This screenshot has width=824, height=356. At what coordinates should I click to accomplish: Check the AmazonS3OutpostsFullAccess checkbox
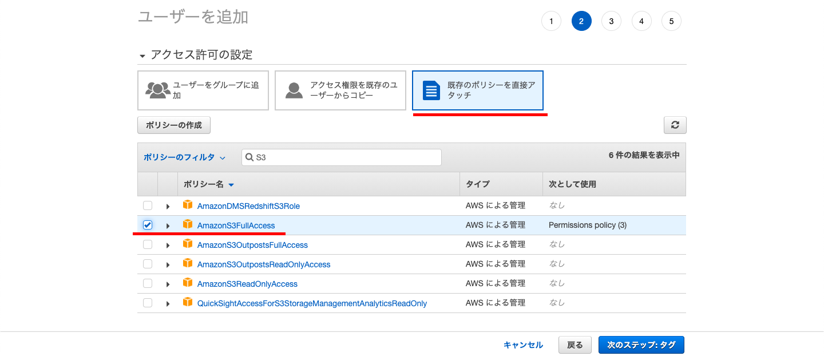click(148, 244)
